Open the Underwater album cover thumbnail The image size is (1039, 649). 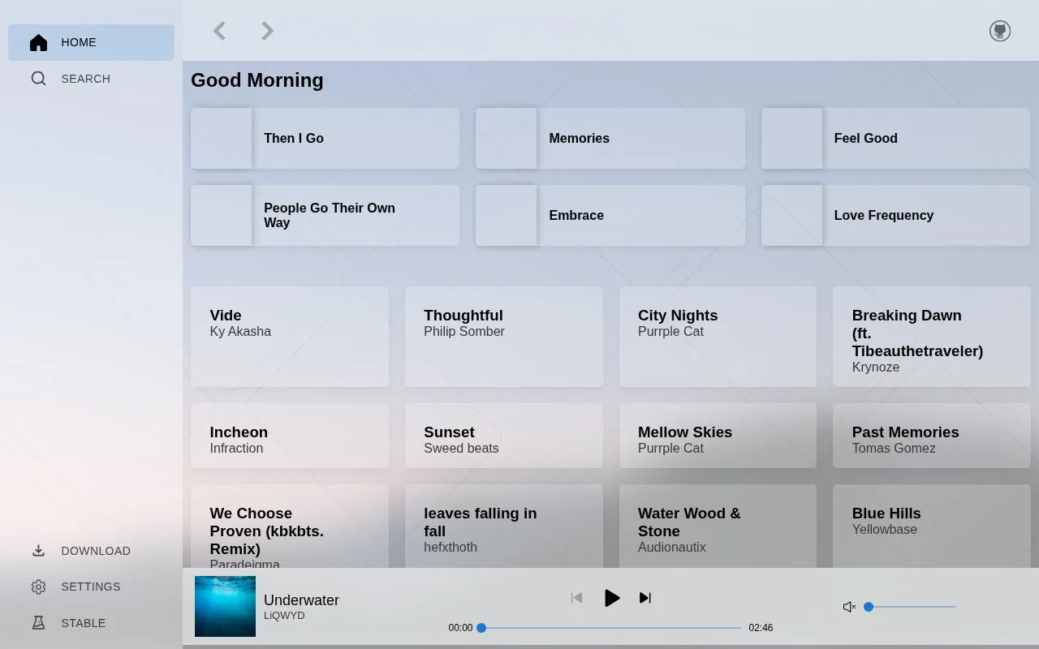[x=225, y=606]
